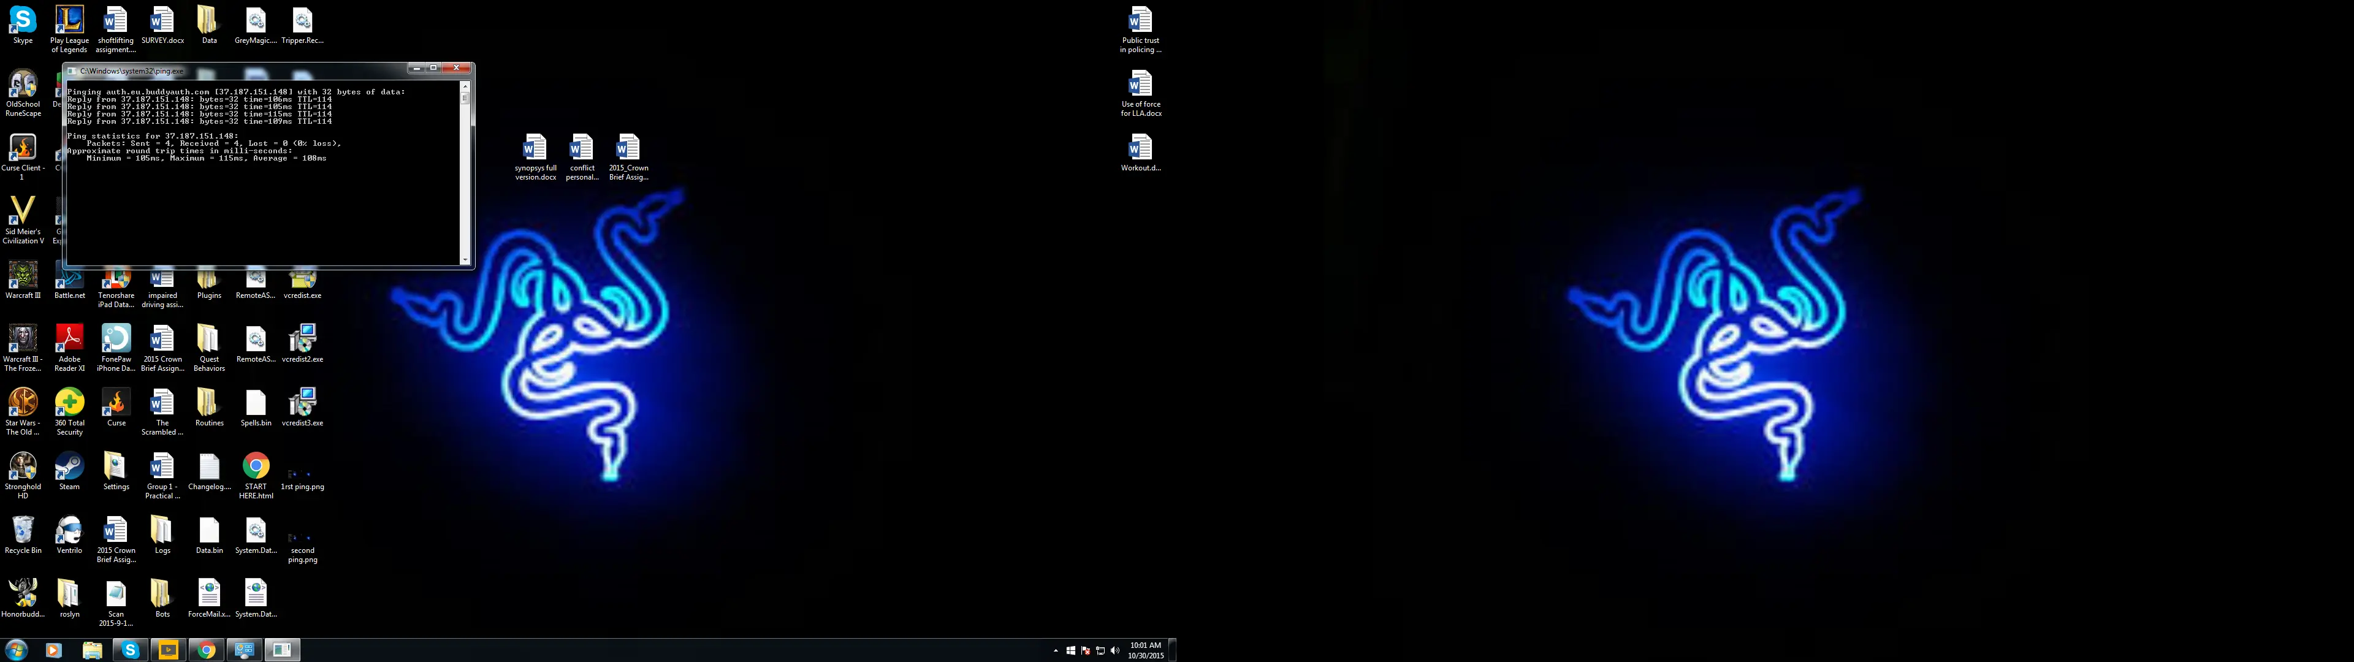Minimize the ping.exe console window
2354x662 pixels.
click(417, 67)
